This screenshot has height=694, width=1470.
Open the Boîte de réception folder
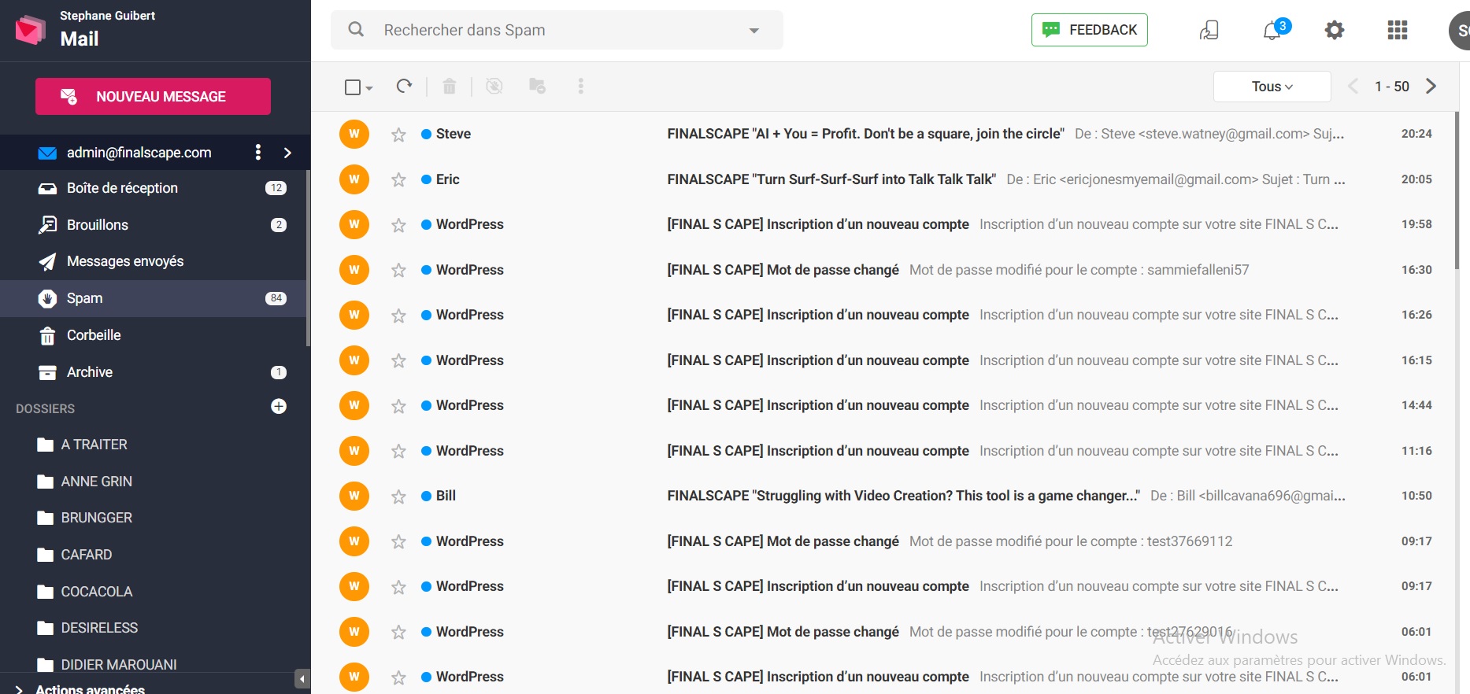[154, 188]
